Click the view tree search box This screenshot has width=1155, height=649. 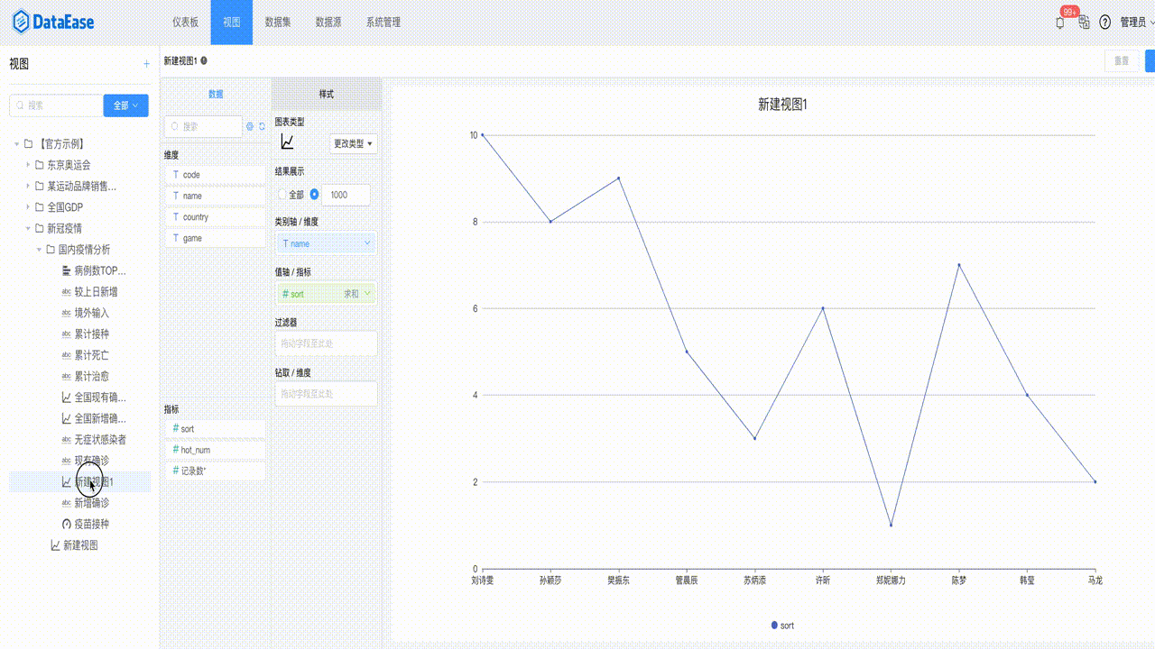[x=55, y=105]
